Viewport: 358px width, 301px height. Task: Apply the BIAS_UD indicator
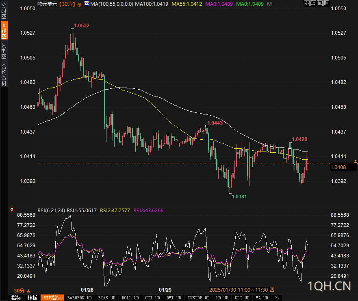pos(106,298)
